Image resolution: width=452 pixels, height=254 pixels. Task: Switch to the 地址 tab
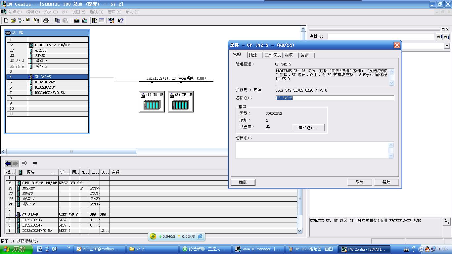253,55
